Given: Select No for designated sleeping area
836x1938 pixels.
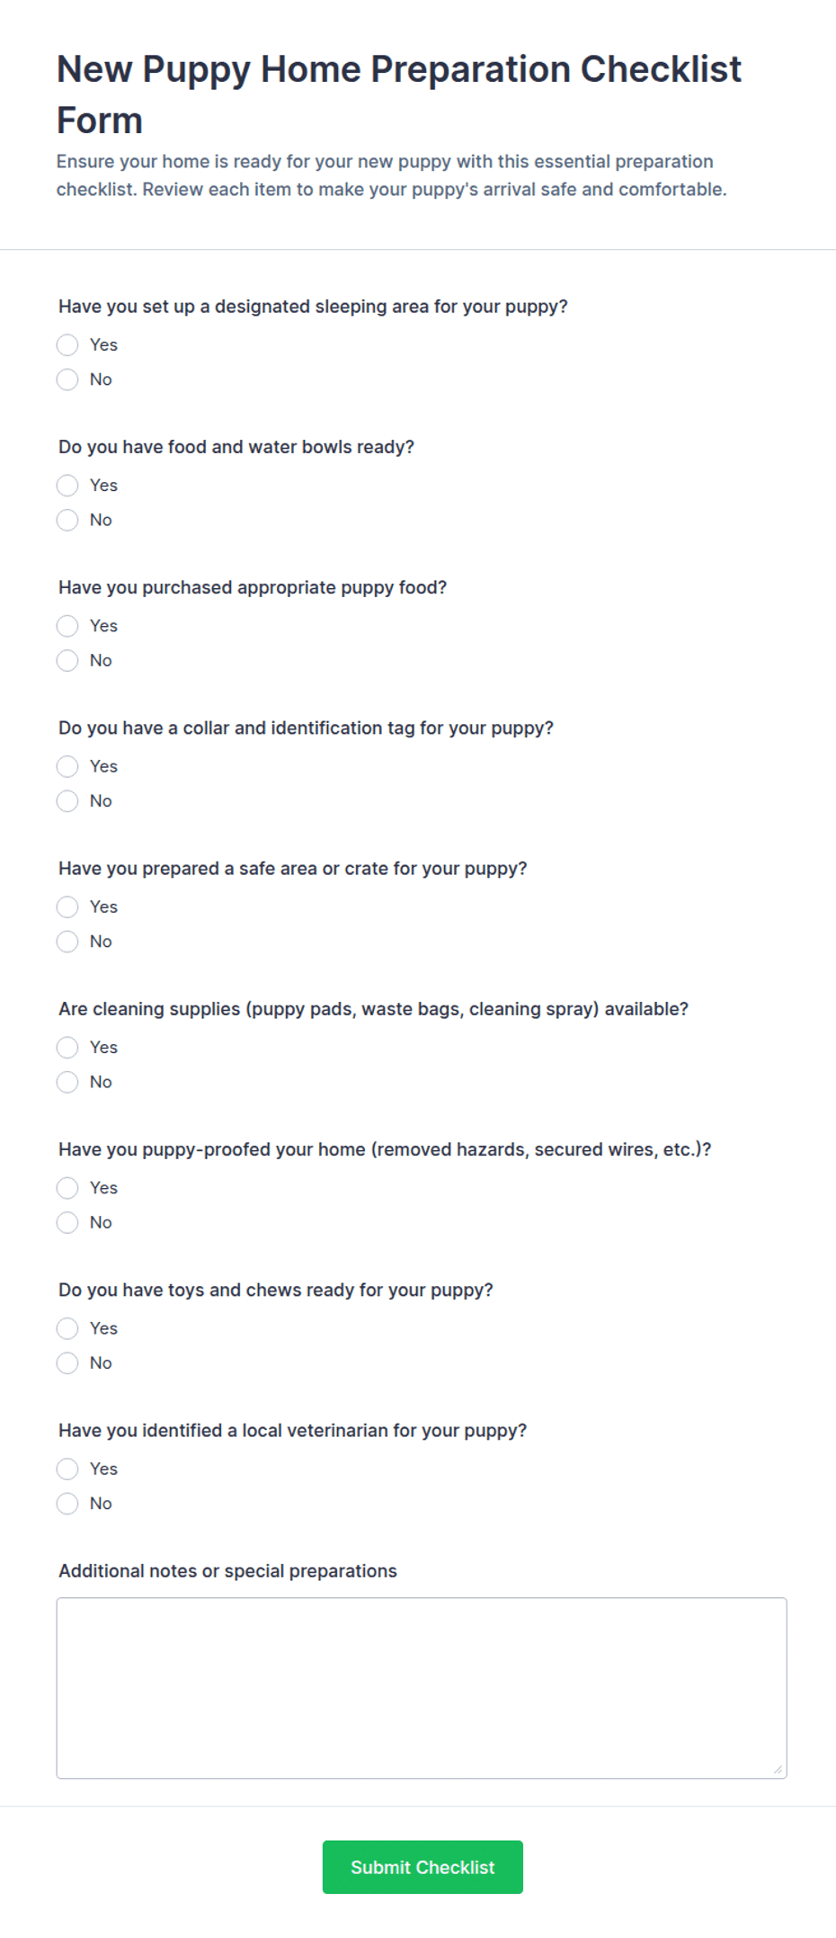Looking at the screenshot, I should (67, 380).
